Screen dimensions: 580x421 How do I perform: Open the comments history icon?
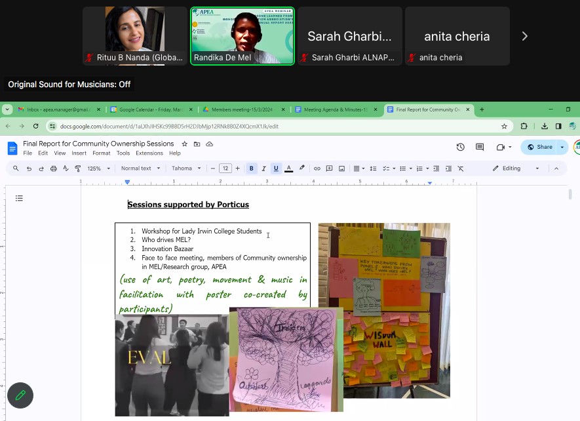pyautogui.click(x=480, y=148)
